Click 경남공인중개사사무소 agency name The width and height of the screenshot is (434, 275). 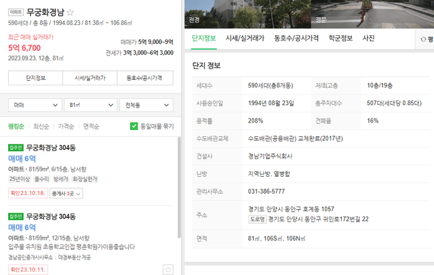[x=31, y=257]
